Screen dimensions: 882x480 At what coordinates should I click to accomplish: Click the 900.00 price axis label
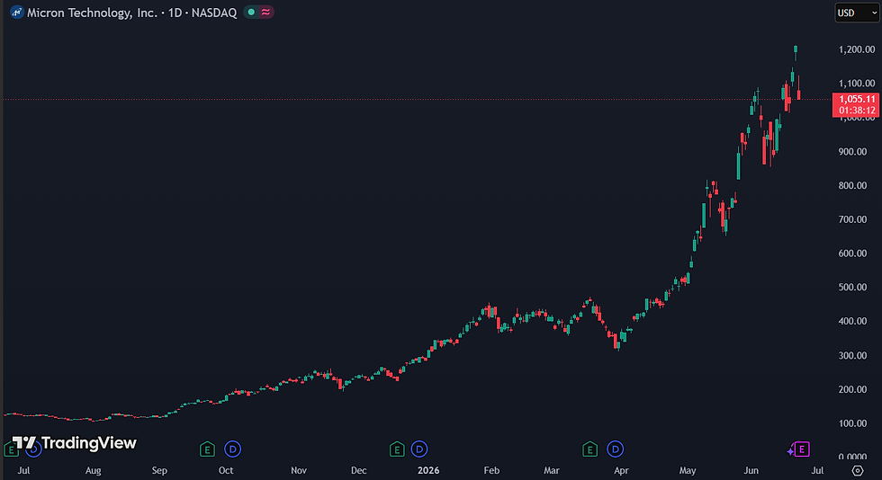[x=853, y=152]
